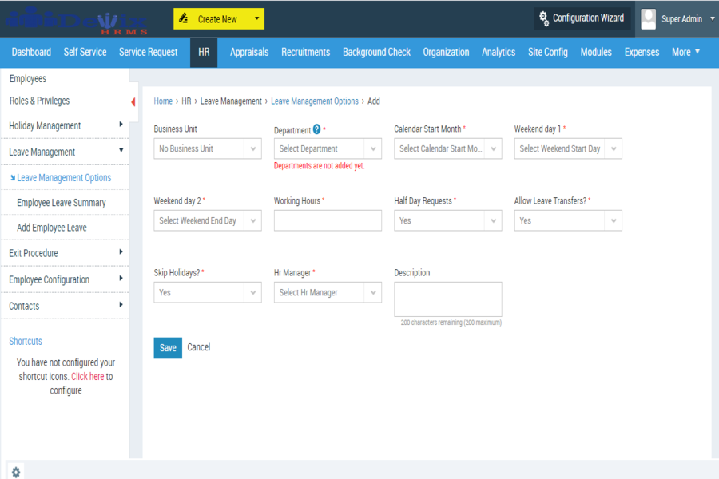The image size is (719, 479).
Task: Open the Half Day Requests dropdown
Action: click(x=448, y=220)
